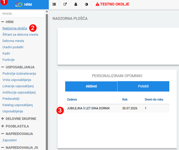Open Lokacije usposabljanj link
Image resolution: width=179 pixels, height=150 pixels.
(18, 86)
